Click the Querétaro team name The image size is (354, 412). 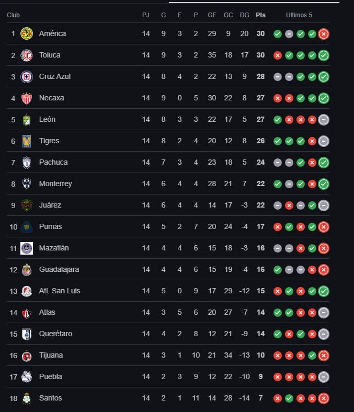(55, 334)
